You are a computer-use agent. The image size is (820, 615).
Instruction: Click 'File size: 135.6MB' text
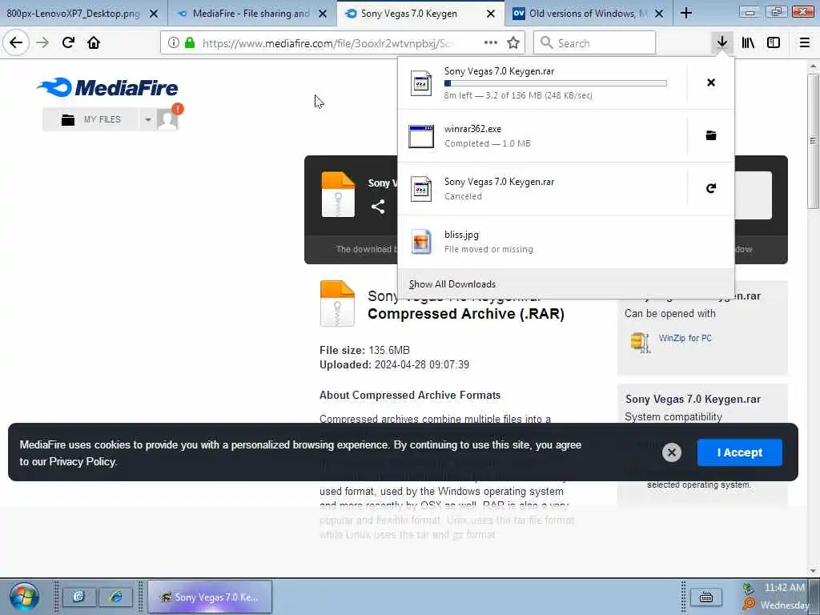coord(364,351)
